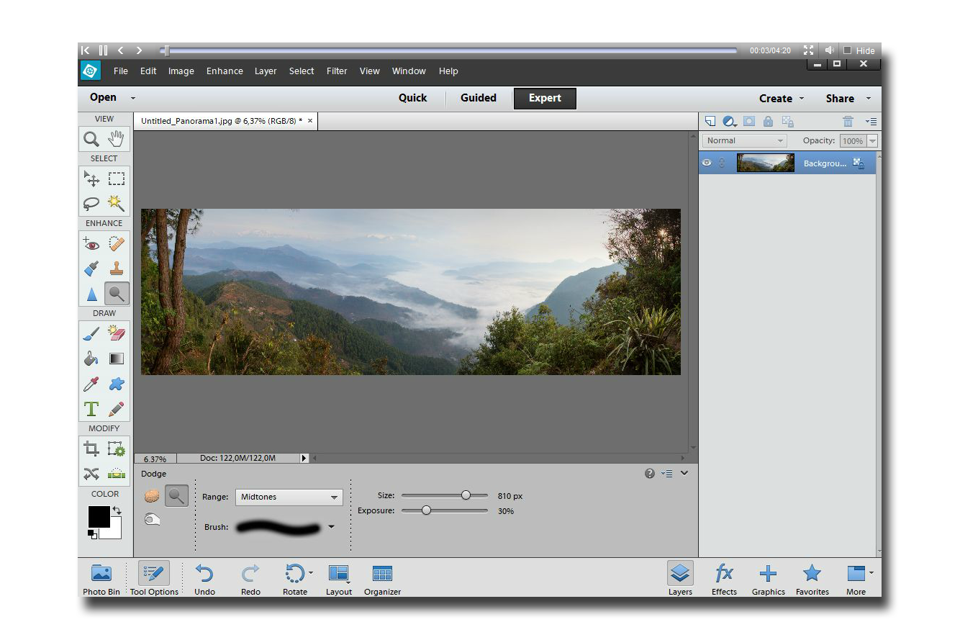
Task: Open the Effects panel
Action: (724, 579)
